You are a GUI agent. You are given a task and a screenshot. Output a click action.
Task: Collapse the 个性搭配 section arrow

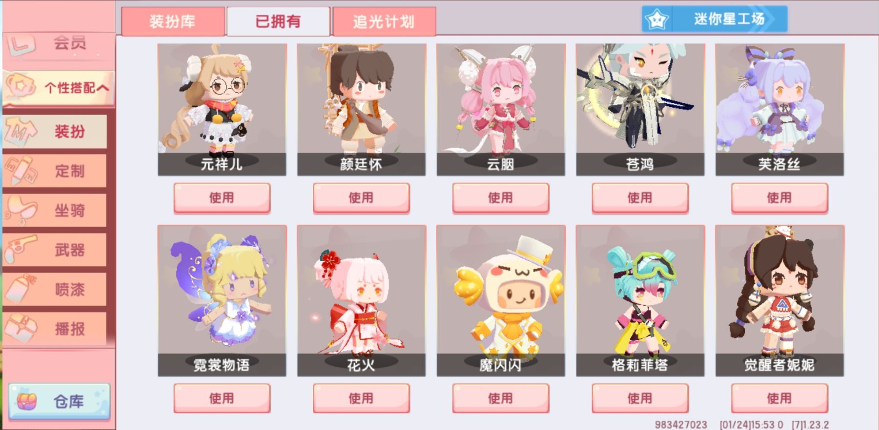pos(102,88)
